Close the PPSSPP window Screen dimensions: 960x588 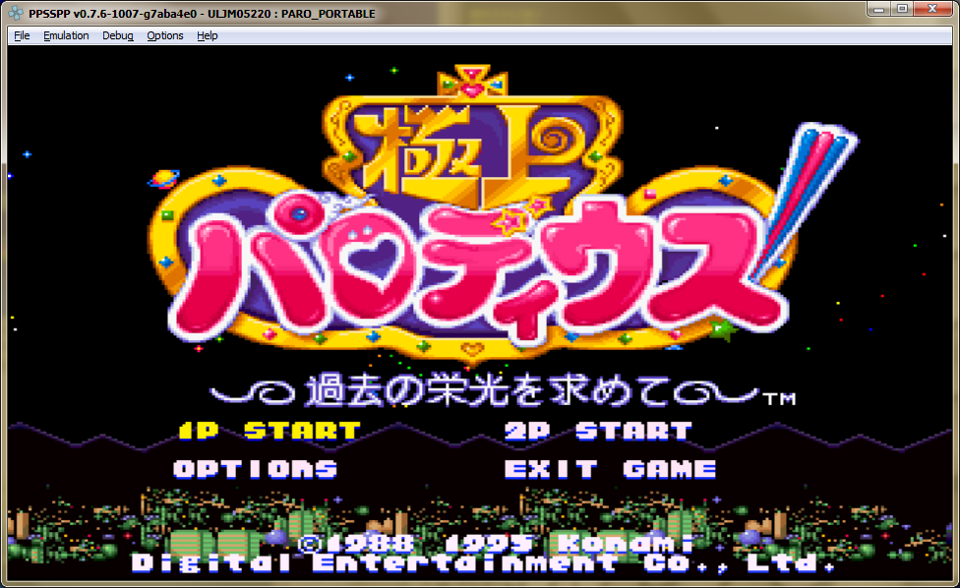point(932,9)
